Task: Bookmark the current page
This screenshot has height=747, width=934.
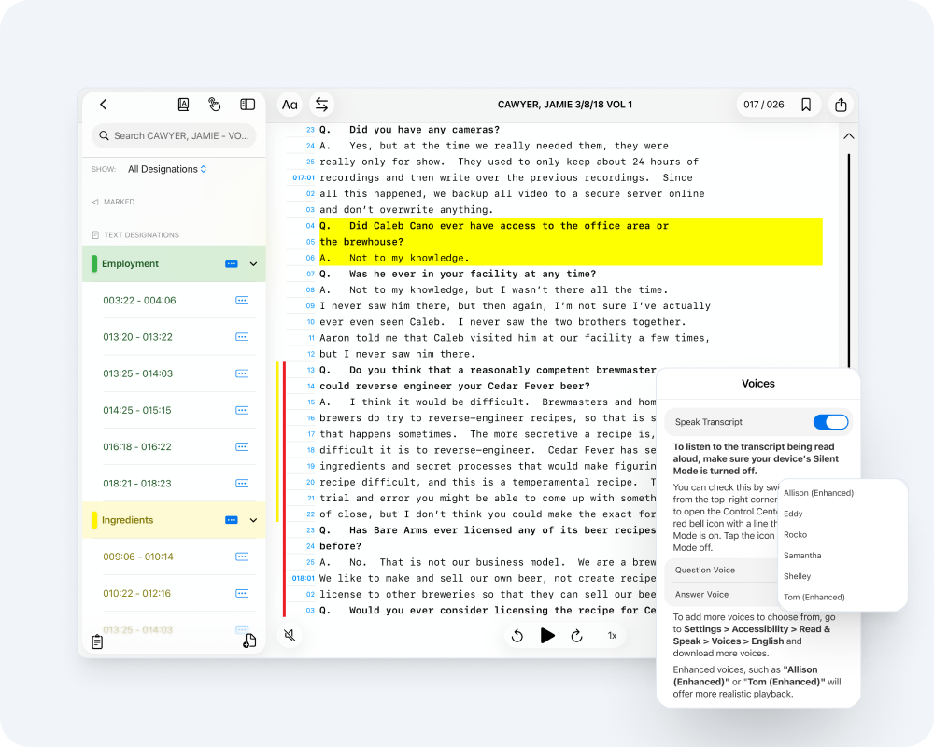Action: click(x=806, y=105)
